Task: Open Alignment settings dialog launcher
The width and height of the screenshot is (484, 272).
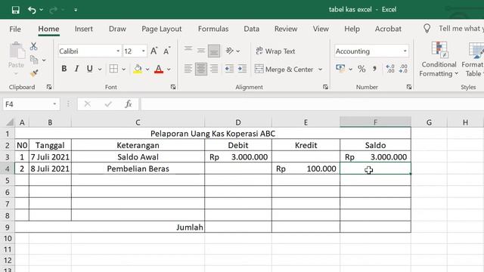Action: [325, 87]
